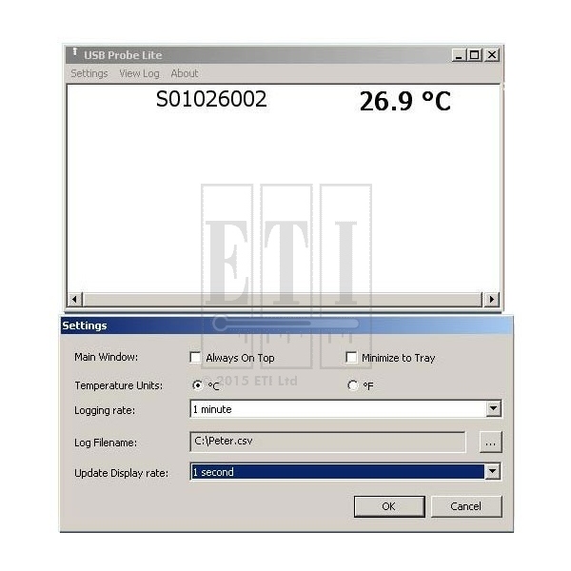Enable the Minimize to Tray checkbox
The image size is (571, 571).
pos(351,357)
